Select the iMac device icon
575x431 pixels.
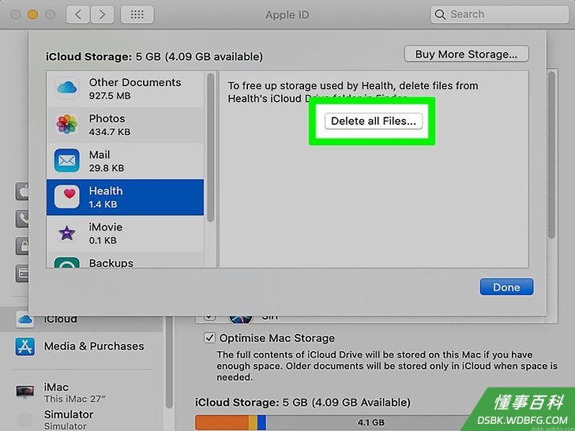pyautogui.click(x=25, y=391)
